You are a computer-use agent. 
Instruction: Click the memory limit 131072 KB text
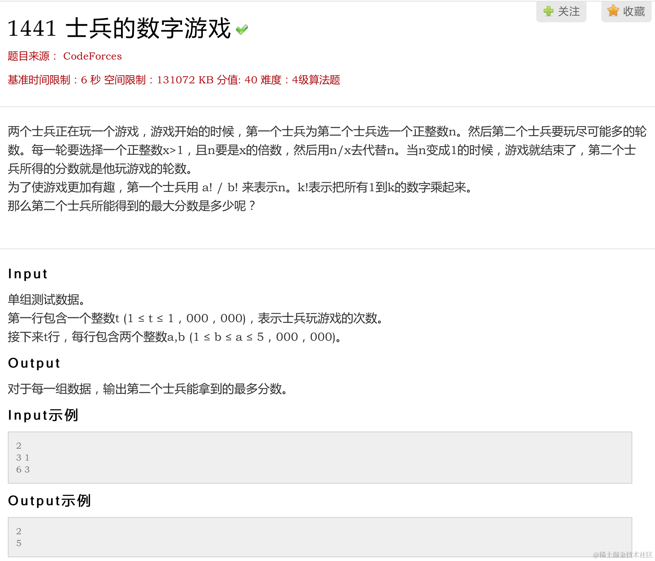click(x=159, y=80)
